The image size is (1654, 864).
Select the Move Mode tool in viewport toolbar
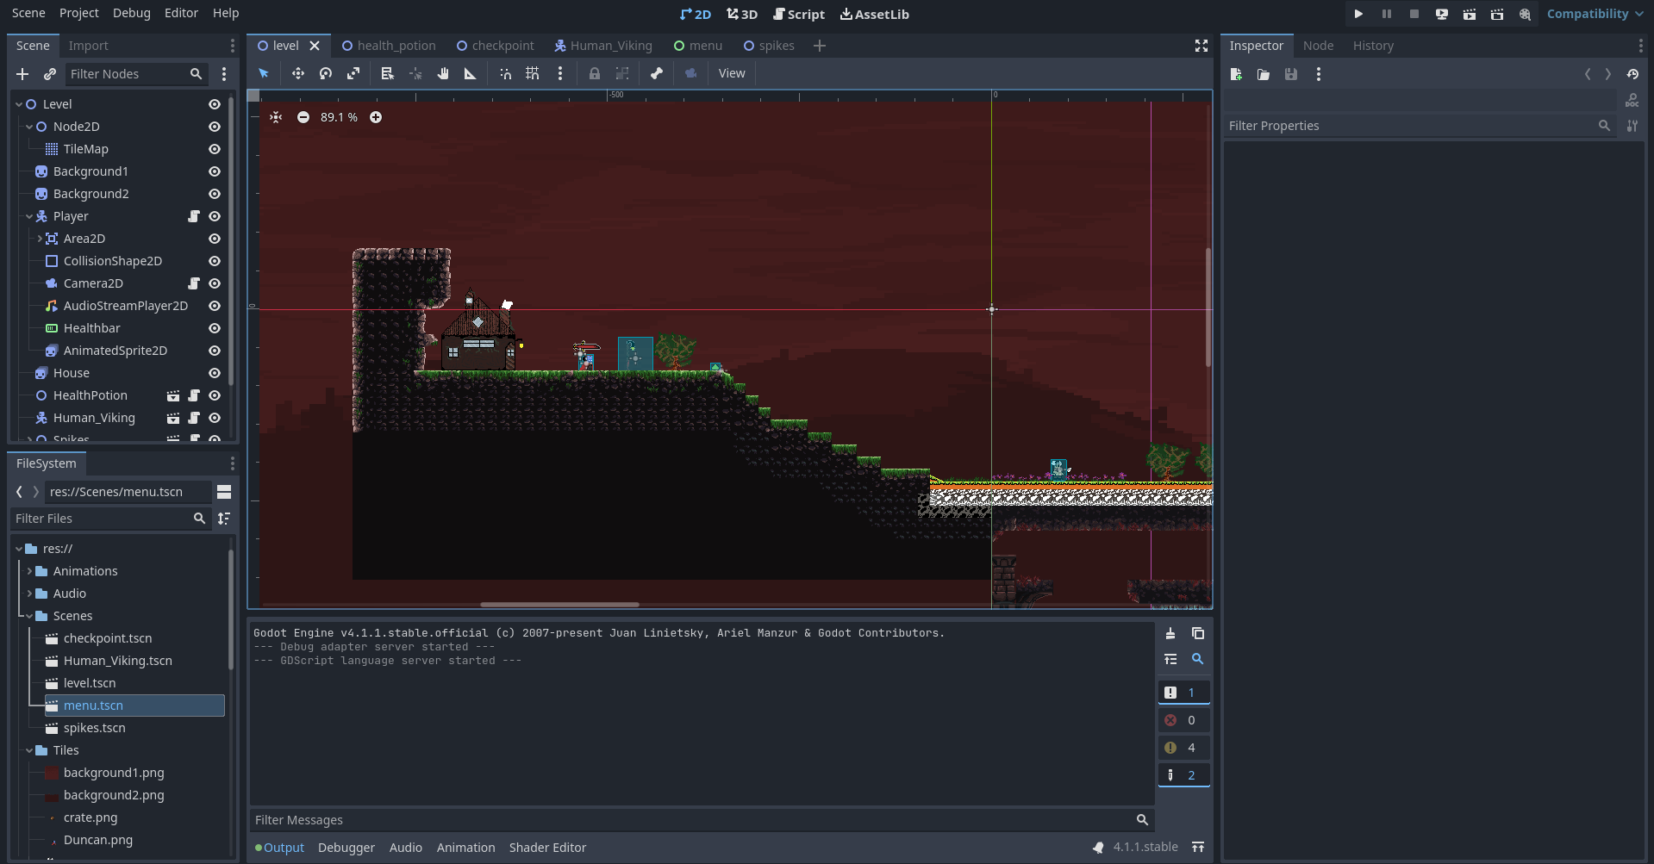[x=297, y=74]
